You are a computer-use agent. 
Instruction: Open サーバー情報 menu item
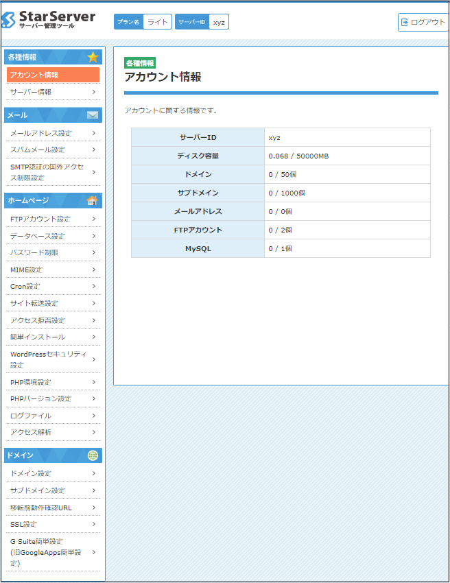coord(54,92)
